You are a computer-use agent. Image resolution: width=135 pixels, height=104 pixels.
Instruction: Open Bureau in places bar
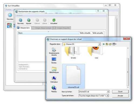pyautogui.click(x=54, y=61)
